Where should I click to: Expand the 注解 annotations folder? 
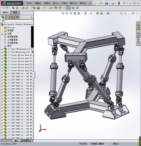2,34
